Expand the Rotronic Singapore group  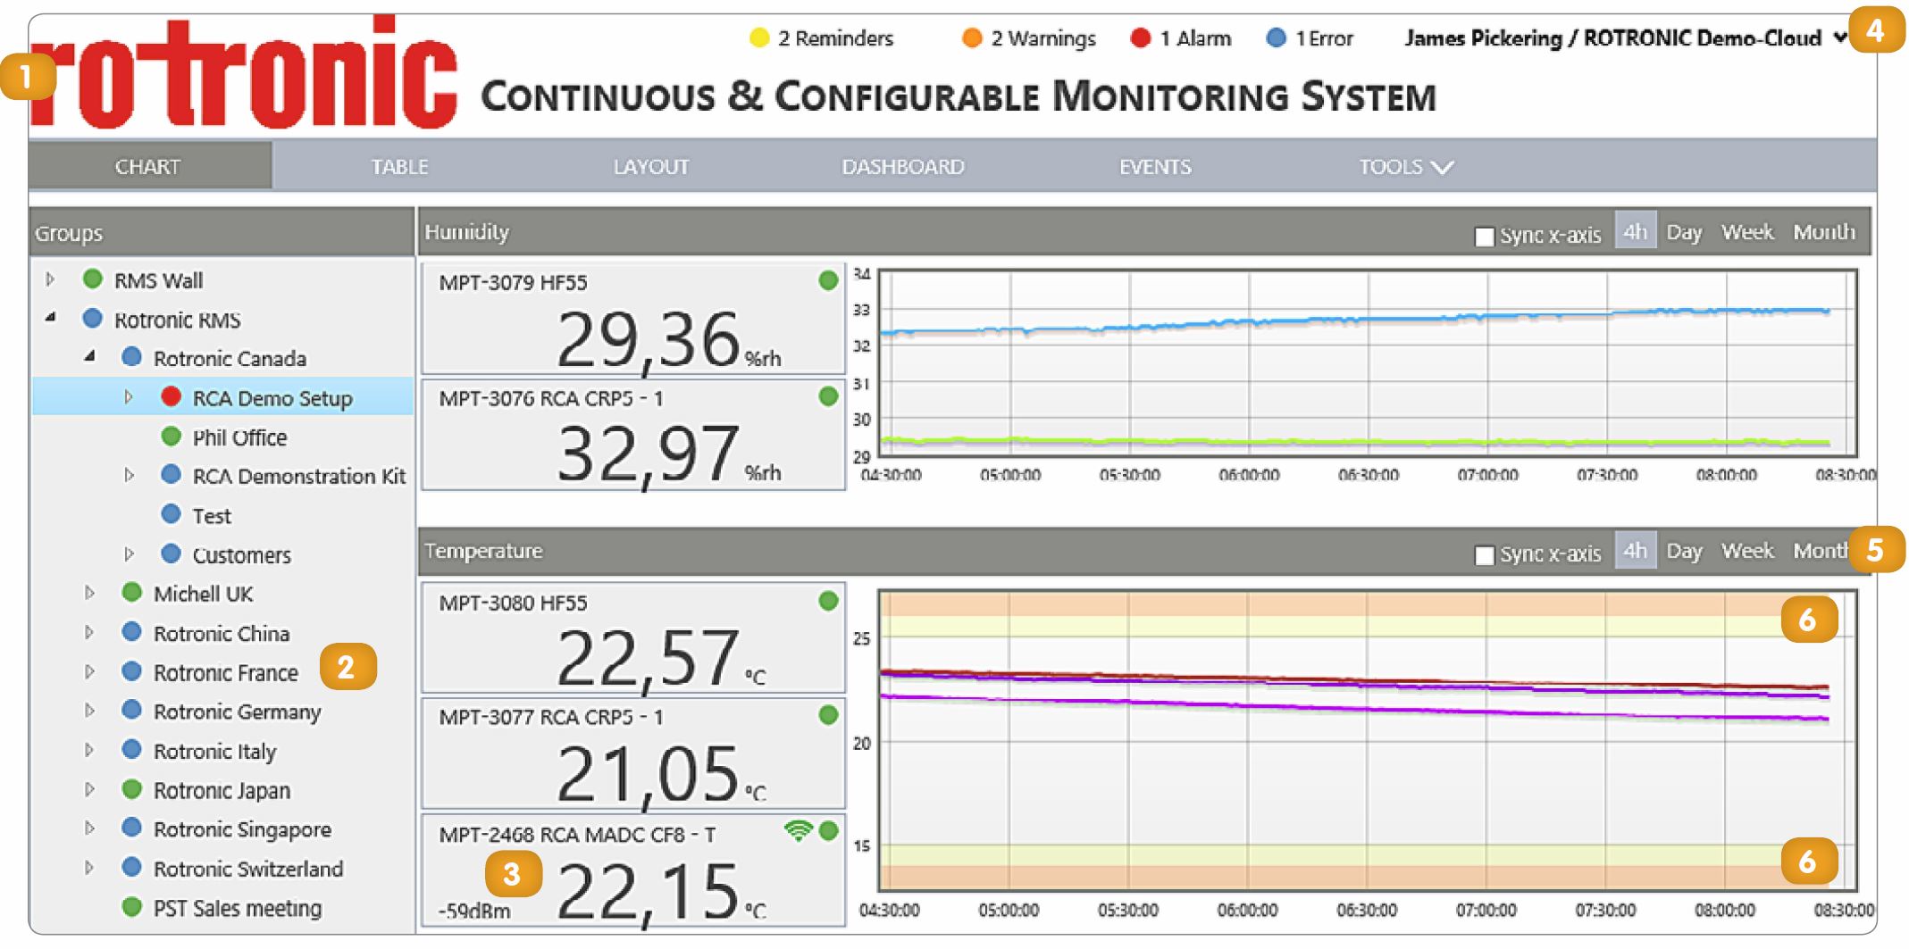[89, 828]
